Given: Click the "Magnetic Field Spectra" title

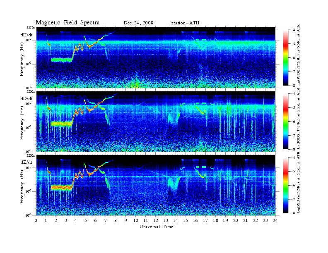Looking at the screenshot, I should (x=68, y=23).
